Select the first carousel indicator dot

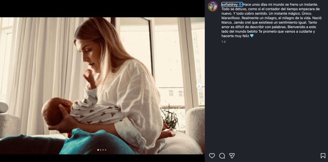pos(98,150)
